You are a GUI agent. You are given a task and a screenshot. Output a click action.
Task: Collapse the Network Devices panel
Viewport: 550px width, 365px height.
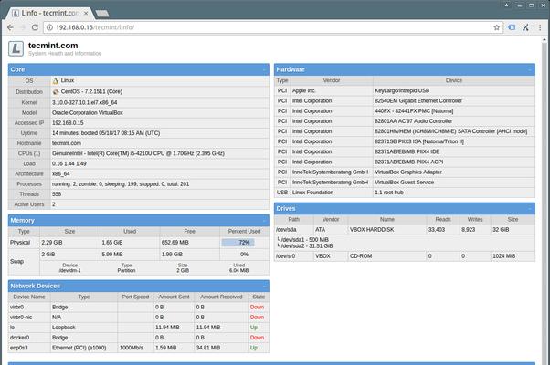coord(264,286)
